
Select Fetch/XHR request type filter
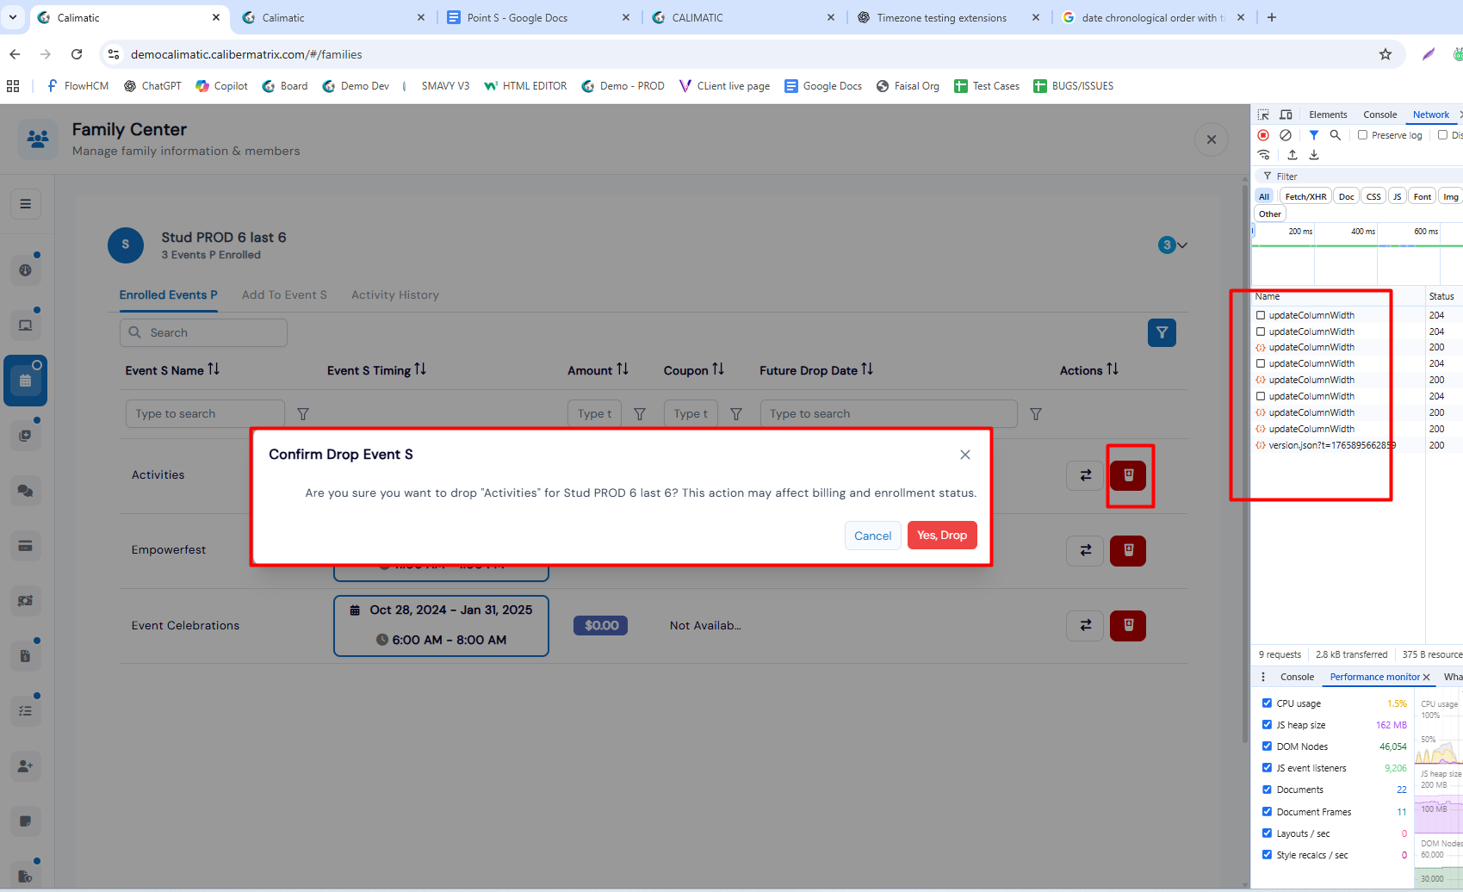(x=1305, y=196)
